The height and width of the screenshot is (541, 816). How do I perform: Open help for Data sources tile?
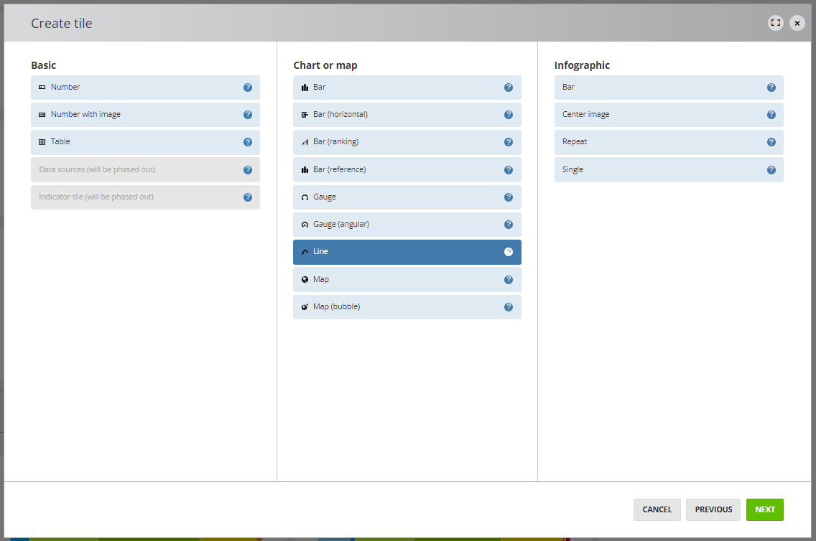pyautogui.click(x=248, y=170)
